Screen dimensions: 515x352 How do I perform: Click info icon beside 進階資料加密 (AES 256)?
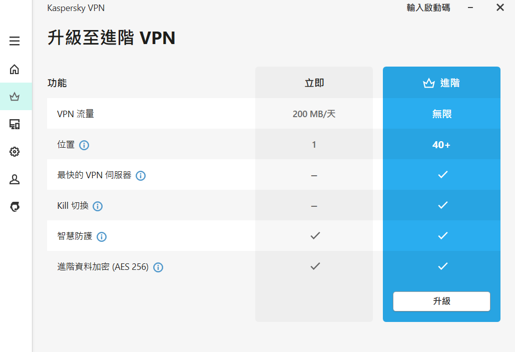coord(158,267)
